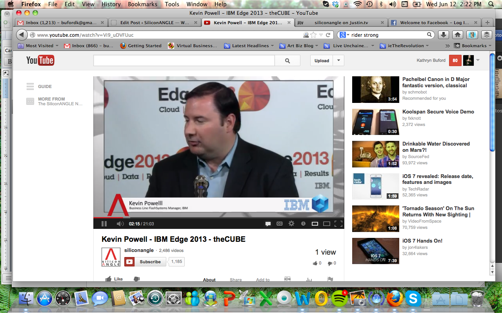
Task: Click the magnifier inside Firefox's search box
Action: (x=429, y=35)
